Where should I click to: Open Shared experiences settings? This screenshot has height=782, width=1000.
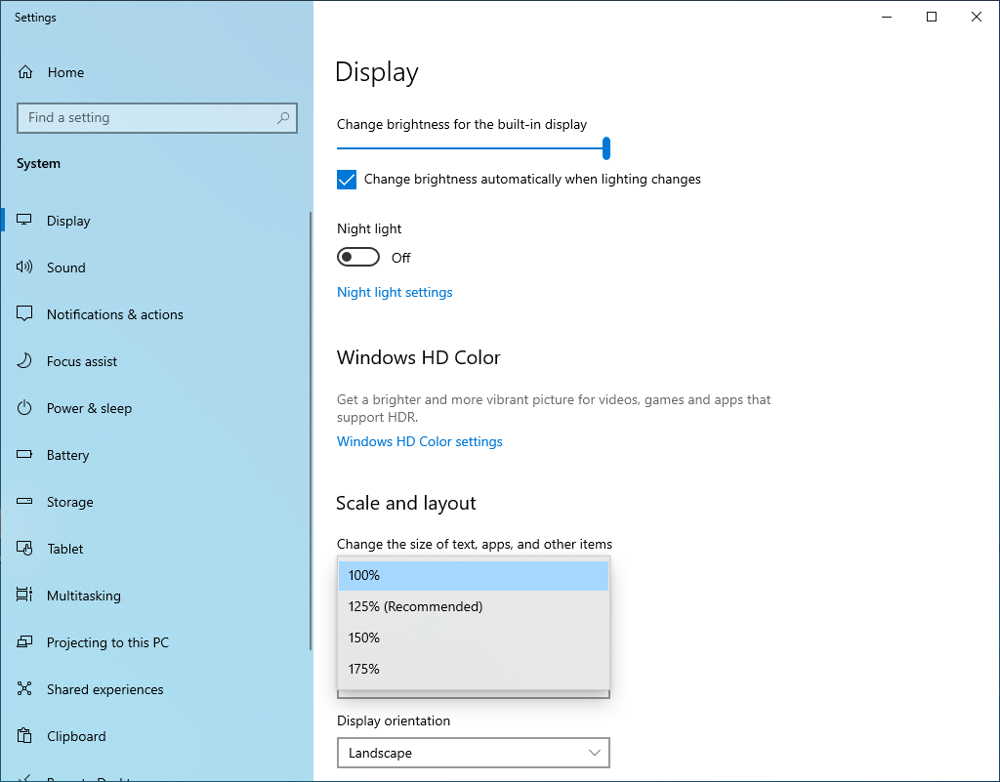(x=24, y=688)
